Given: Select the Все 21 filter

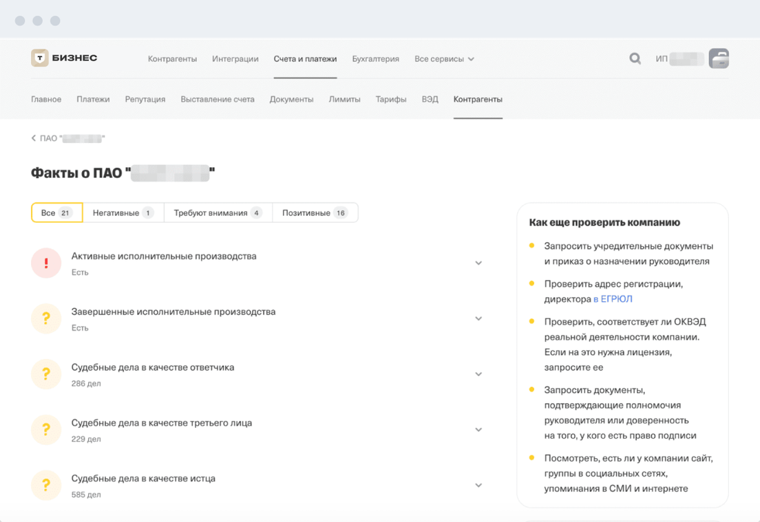Looking at the screenshot, I should coord(56,213).
